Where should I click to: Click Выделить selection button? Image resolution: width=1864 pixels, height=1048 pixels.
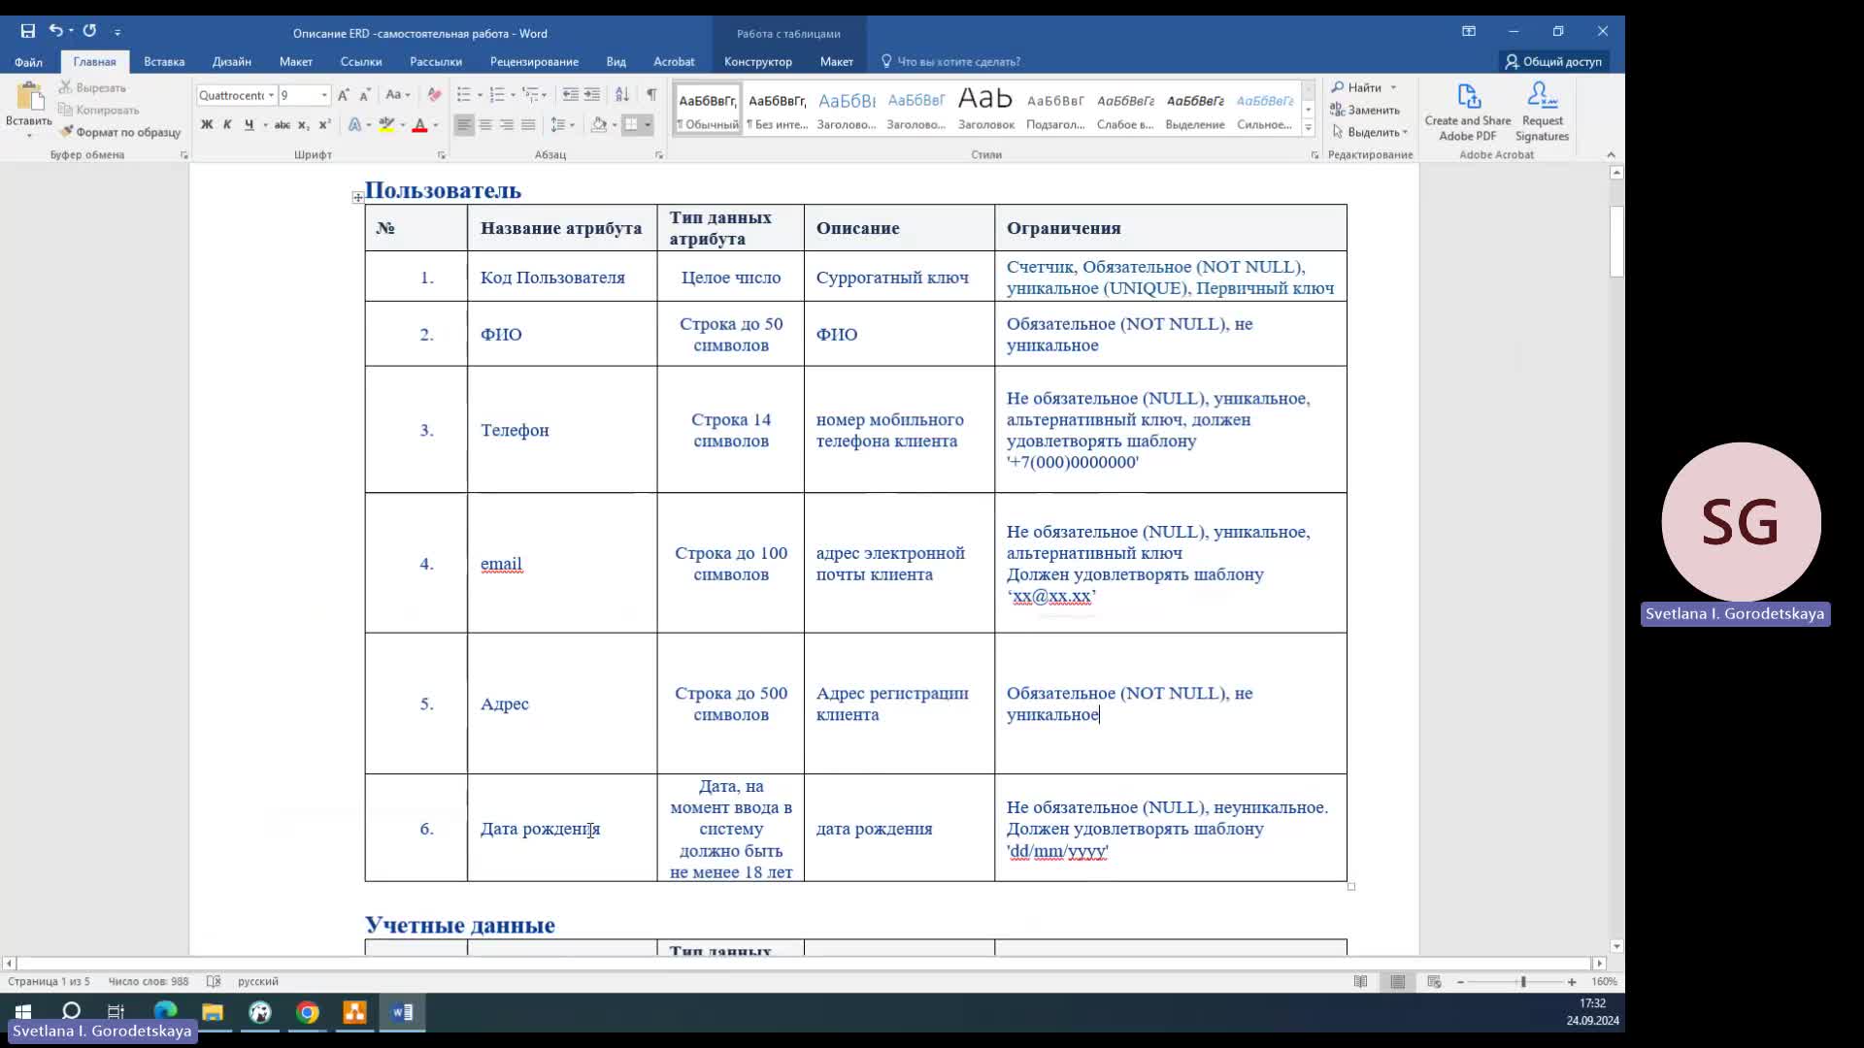tap(1369, 132)
